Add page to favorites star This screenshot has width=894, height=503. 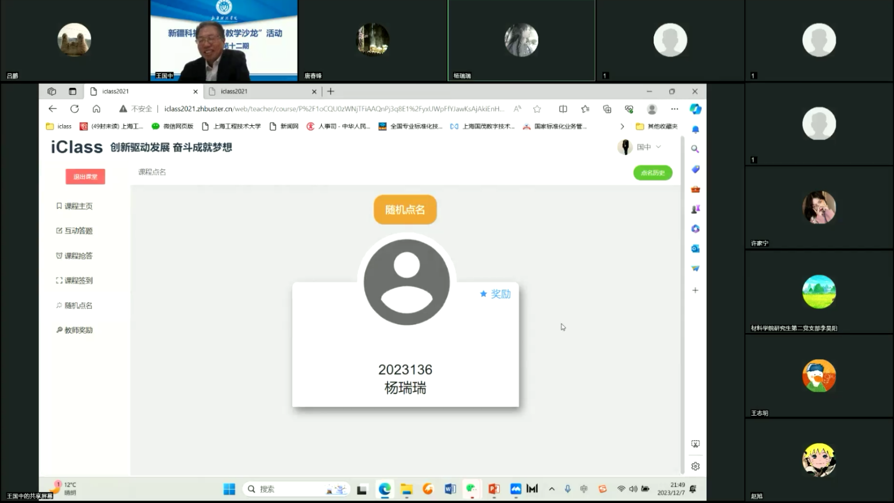537,109
